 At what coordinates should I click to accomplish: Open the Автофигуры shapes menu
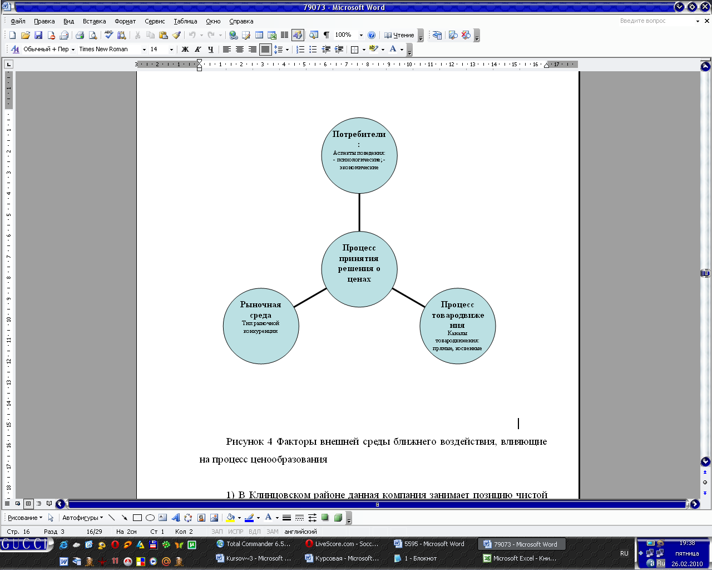(x=82, y=518)
